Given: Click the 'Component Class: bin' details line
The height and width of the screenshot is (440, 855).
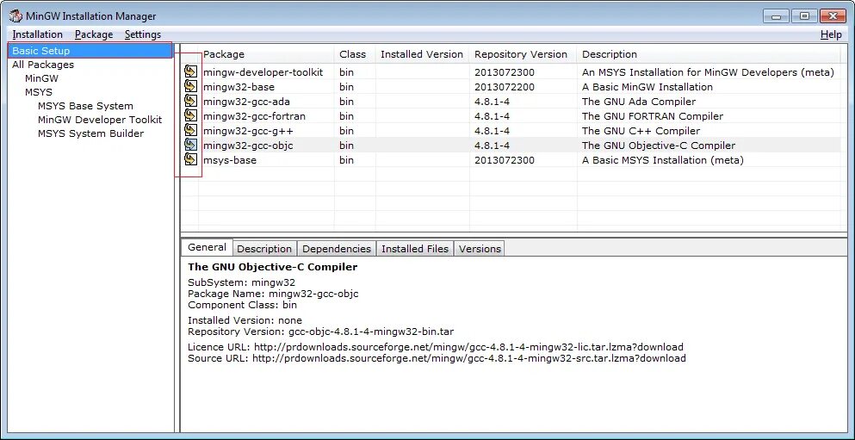Looking at the screenshot, I should click(x=242, y=305).
